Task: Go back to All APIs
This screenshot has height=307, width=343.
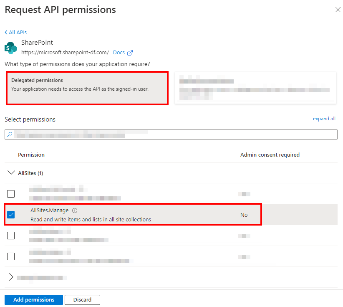Action: pyautogui.click(x=15, y=33)
